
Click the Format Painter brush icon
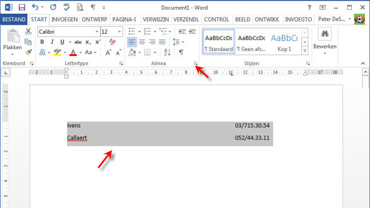29,52
